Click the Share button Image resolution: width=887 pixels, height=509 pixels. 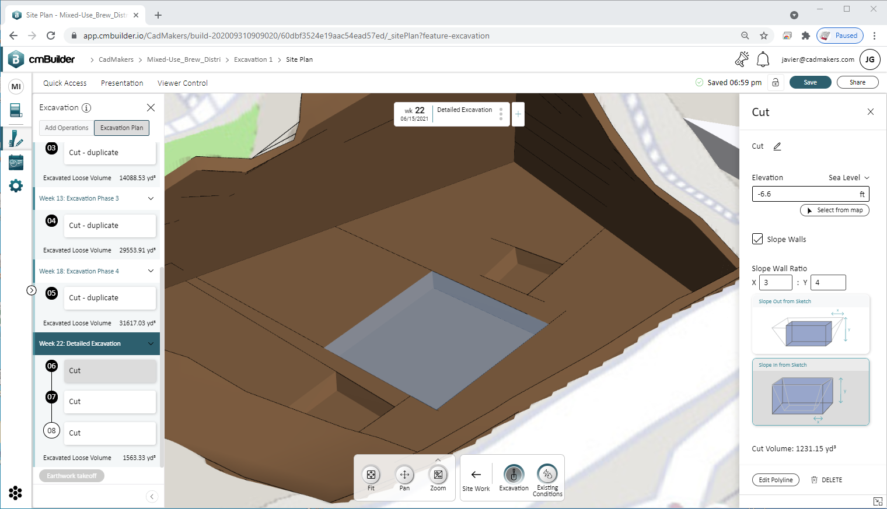[x=858, y=82]
